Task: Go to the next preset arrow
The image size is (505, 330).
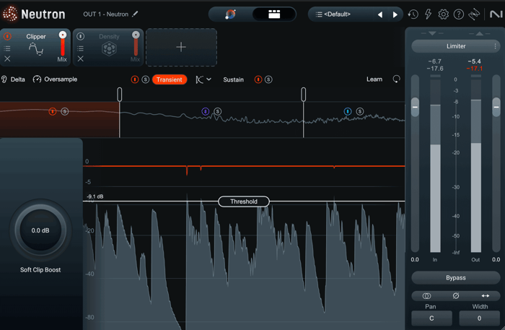Action: tap(395, 14)
